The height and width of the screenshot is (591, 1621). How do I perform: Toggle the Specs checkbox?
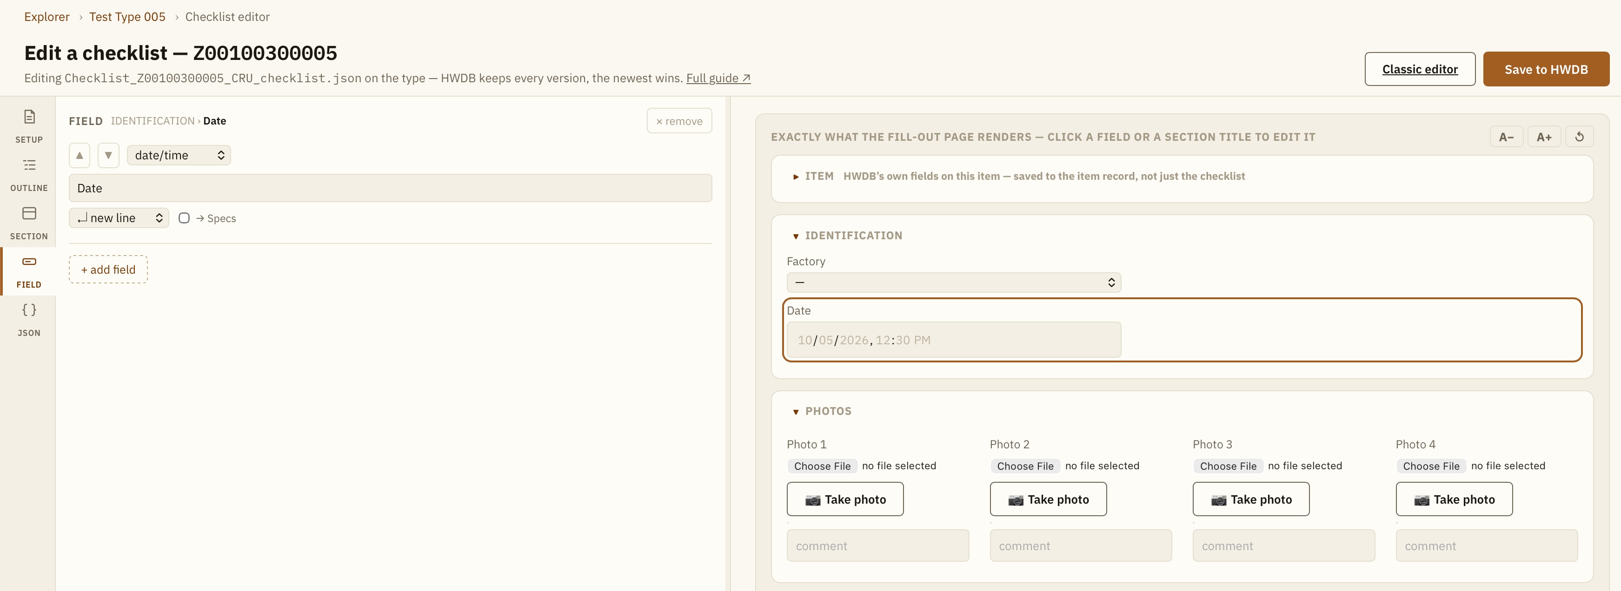pyautogui.click(x=184, y=218)
